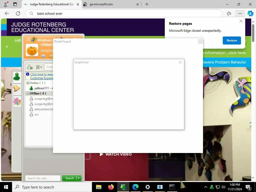Close the Judge Rotenberg tab
Screen dimensions: 256x192
tap(78, 4)
